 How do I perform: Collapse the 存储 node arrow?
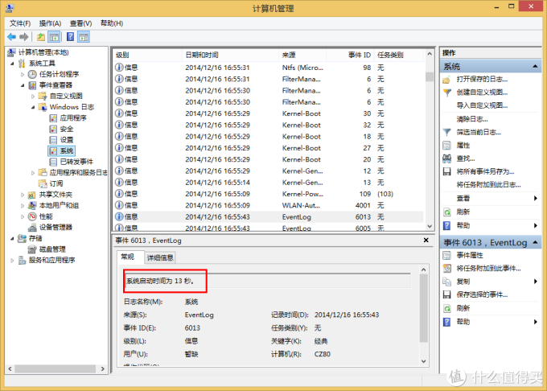12,238
